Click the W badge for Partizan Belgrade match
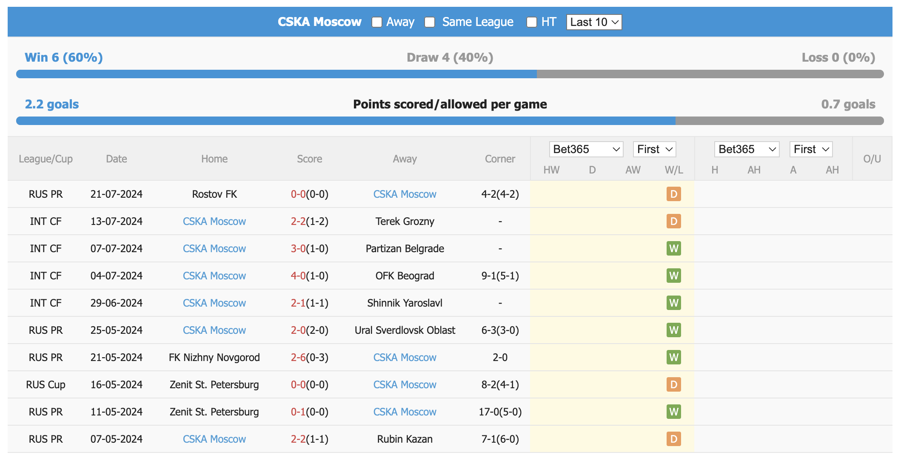Image resolution: width=901 pixels, height=455 pixels. tap(674, 248)
